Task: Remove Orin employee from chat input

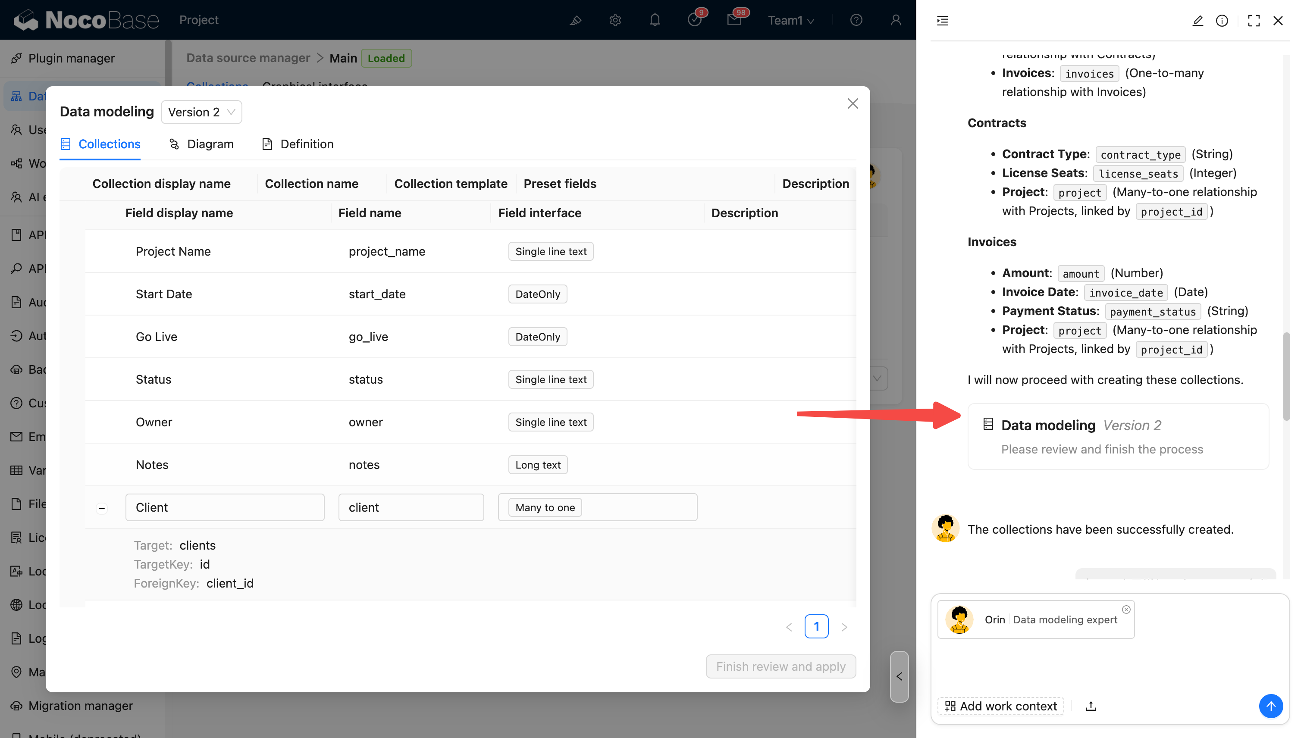Action: tap(1126, 609)
